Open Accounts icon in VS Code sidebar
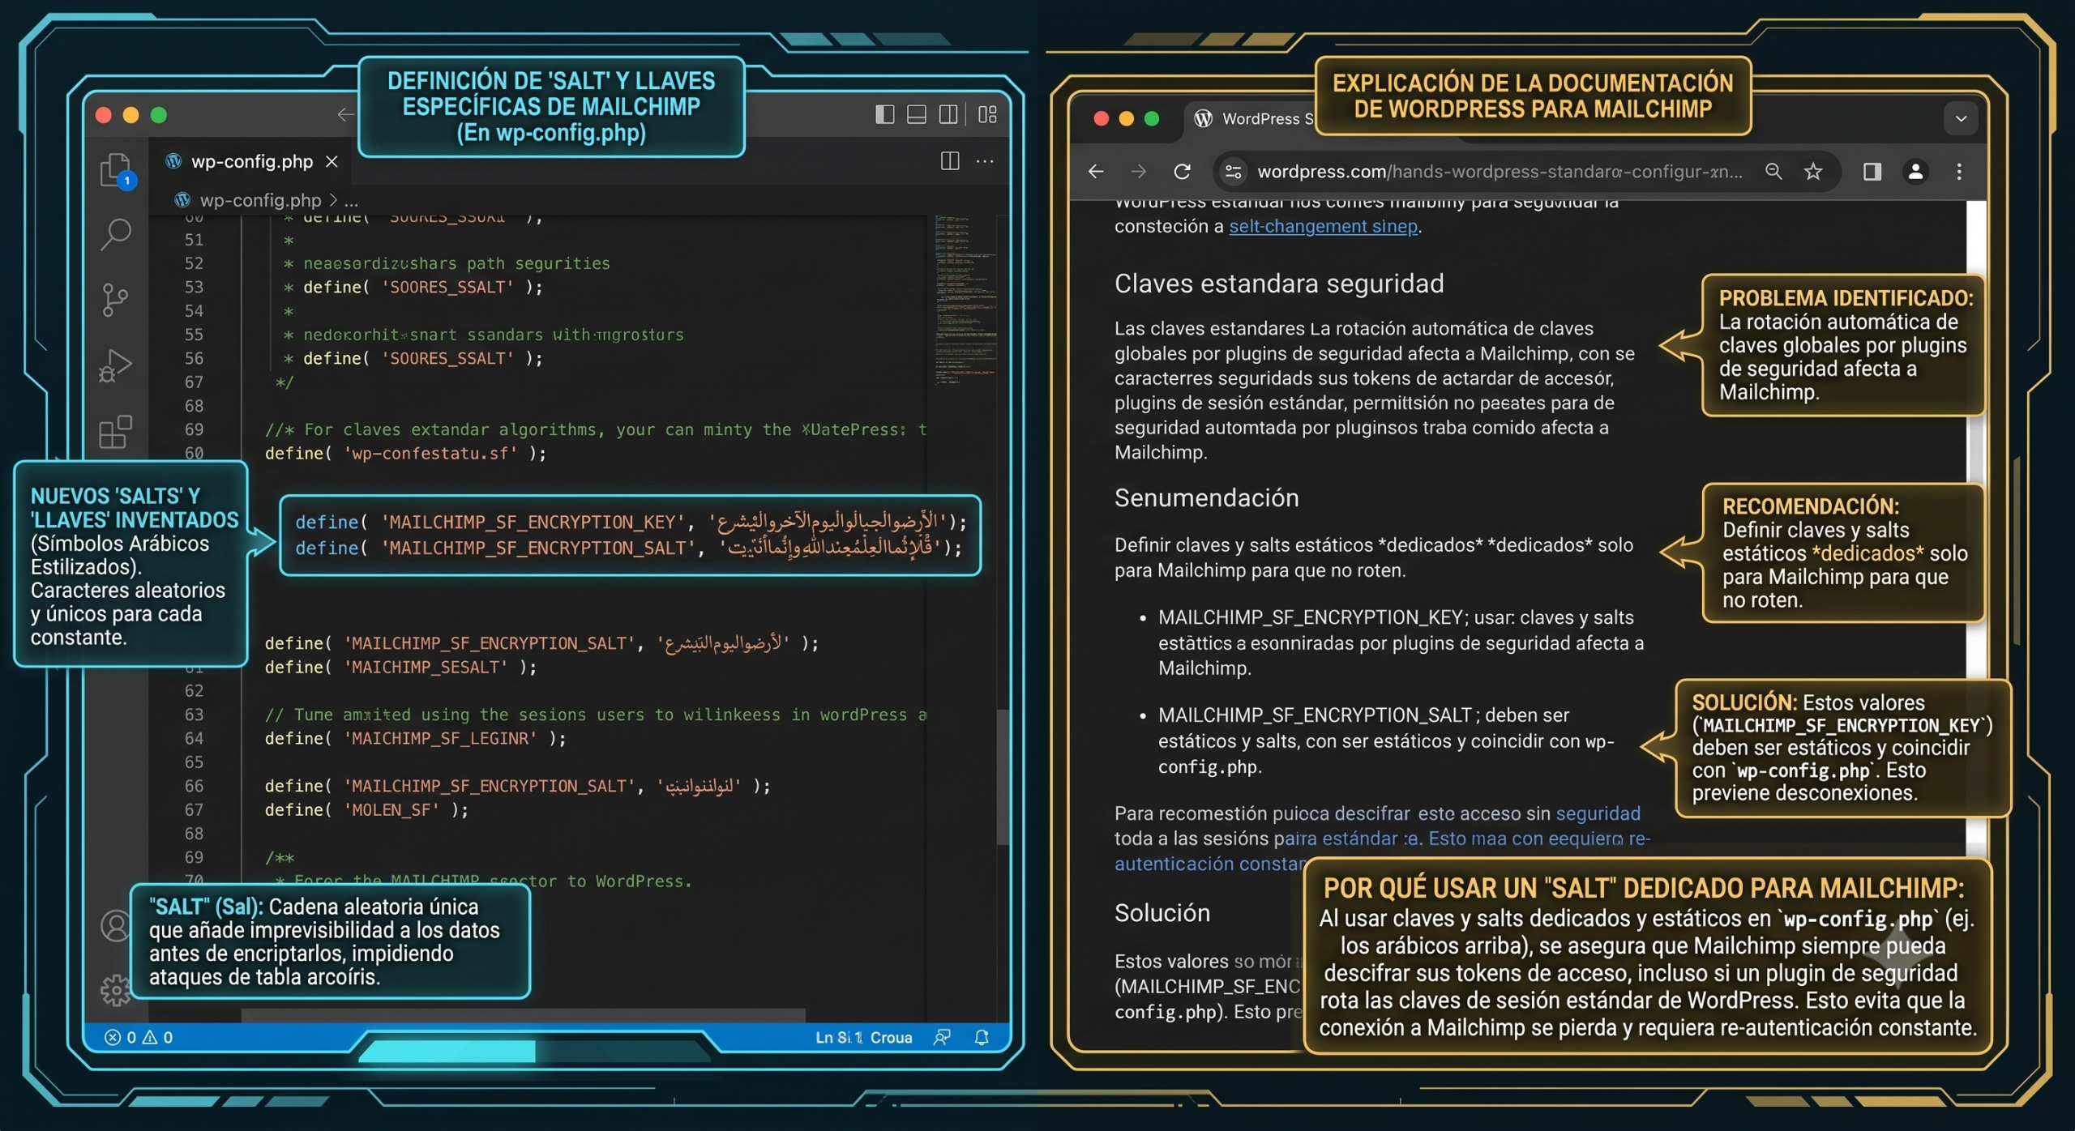Viewport: 2075px width, 1131px height. (x=115, y=924)
